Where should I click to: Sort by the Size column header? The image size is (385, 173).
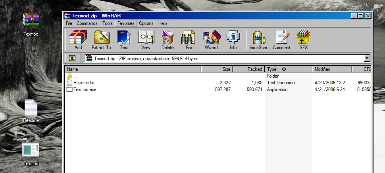click(x=217, y=69)
